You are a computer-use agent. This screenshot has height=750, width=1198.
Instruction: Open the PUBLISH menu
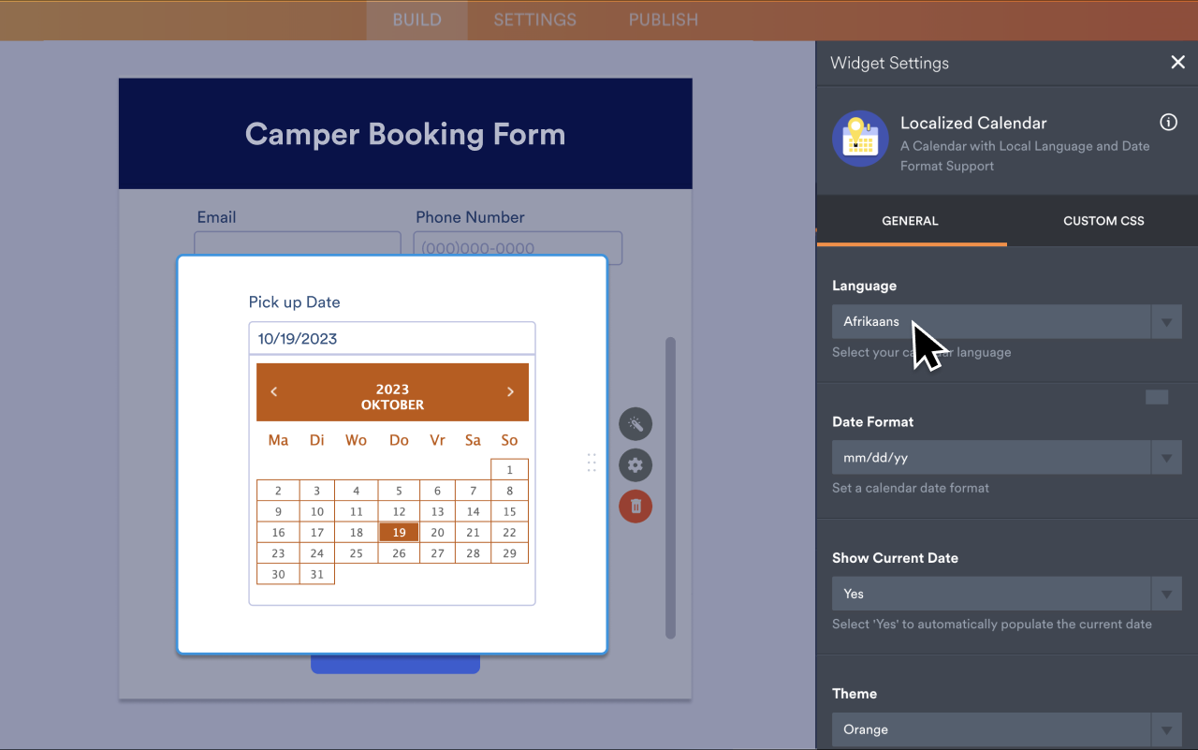[x=663, y=20]
